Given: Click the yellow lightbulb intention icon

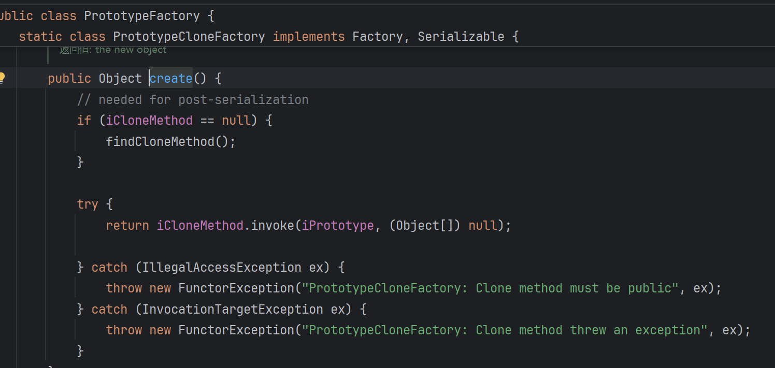Looking at the screenshot, I should 2,78.
